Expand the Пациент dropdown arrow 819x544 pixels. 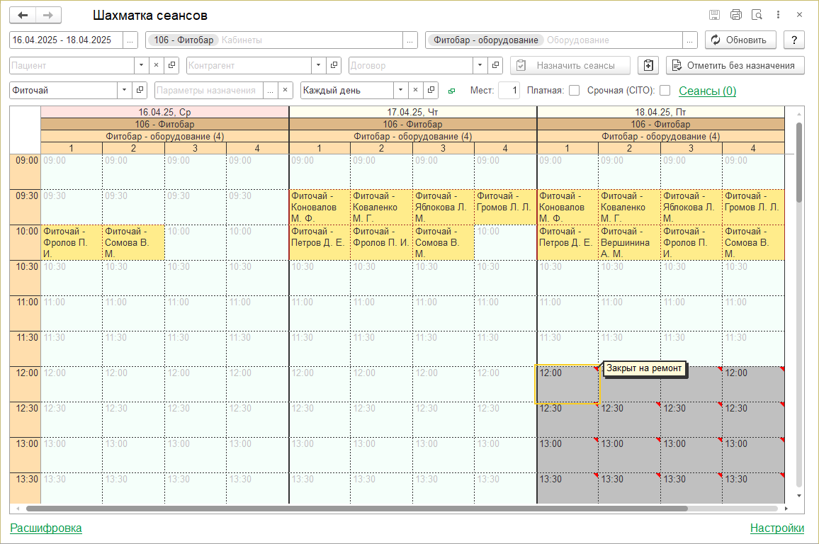click(141, 65)
